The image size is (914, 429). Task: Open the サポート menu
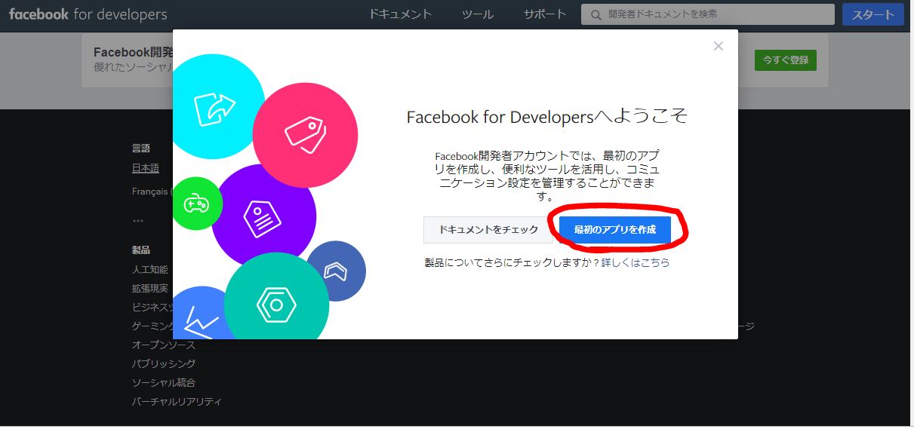click(x=544, y=14)
